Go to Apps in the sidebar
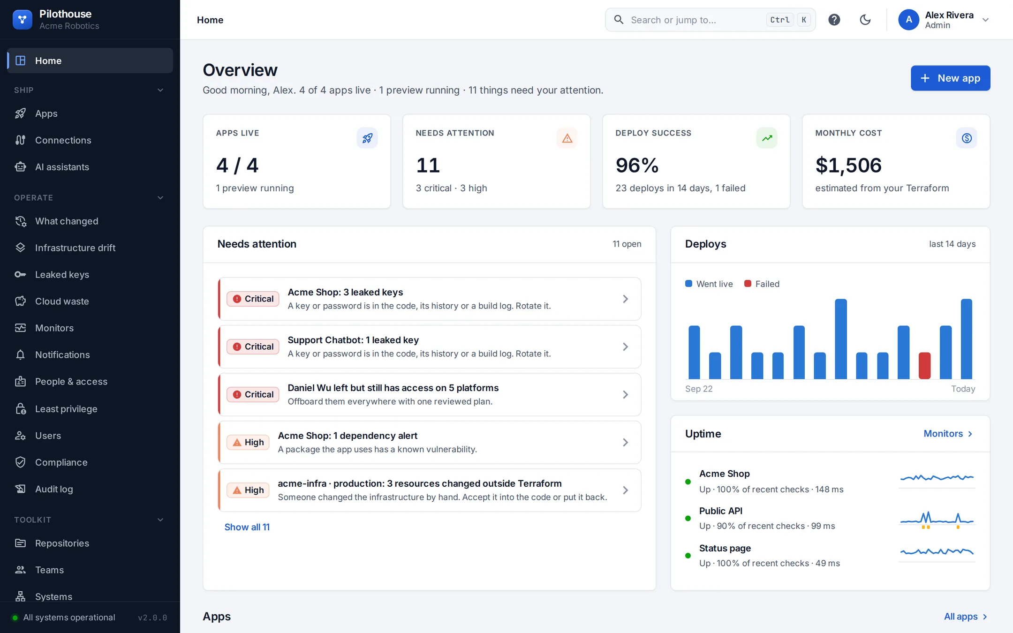 click(x=90, y=113)
